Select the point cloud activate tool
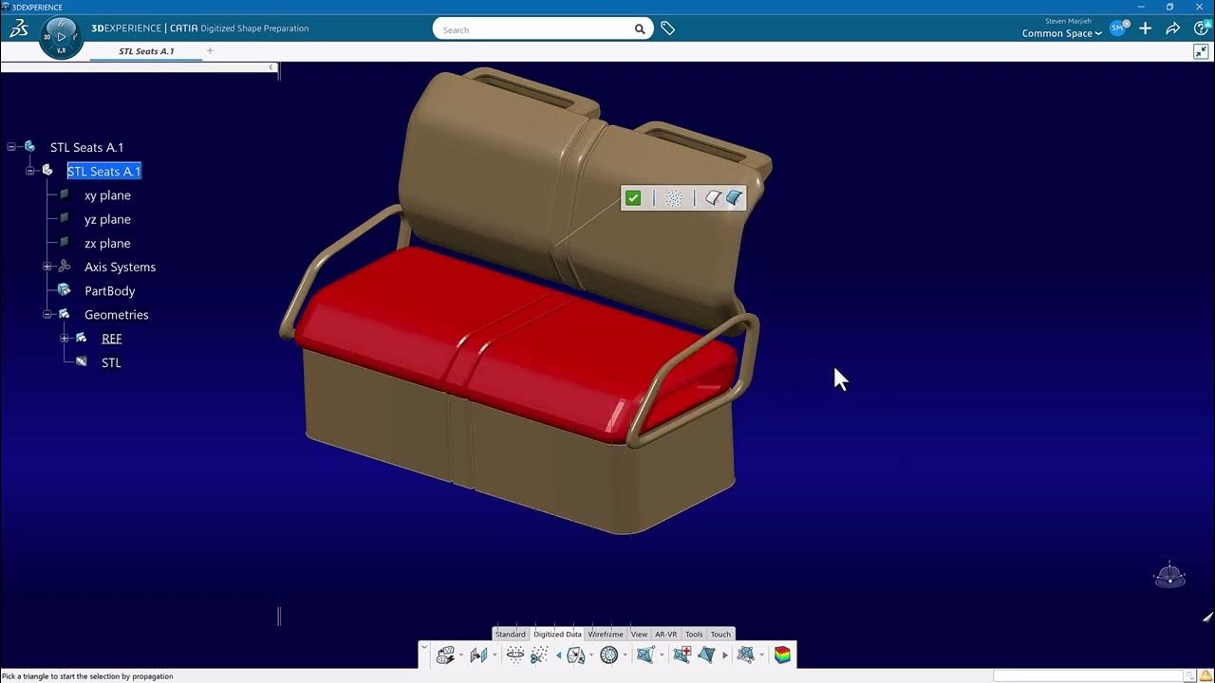 515,655
